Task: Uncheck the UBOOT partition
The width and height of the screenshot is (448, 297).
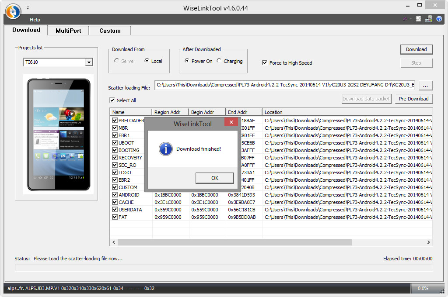Action: coord(115,143)
